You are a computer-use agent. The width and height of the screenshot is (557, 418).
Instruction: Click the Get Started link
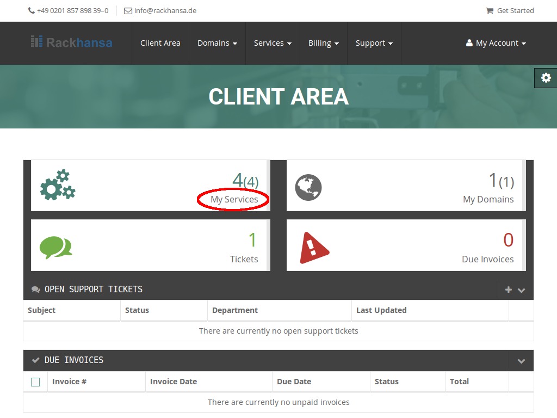click(x=515, y=11)
